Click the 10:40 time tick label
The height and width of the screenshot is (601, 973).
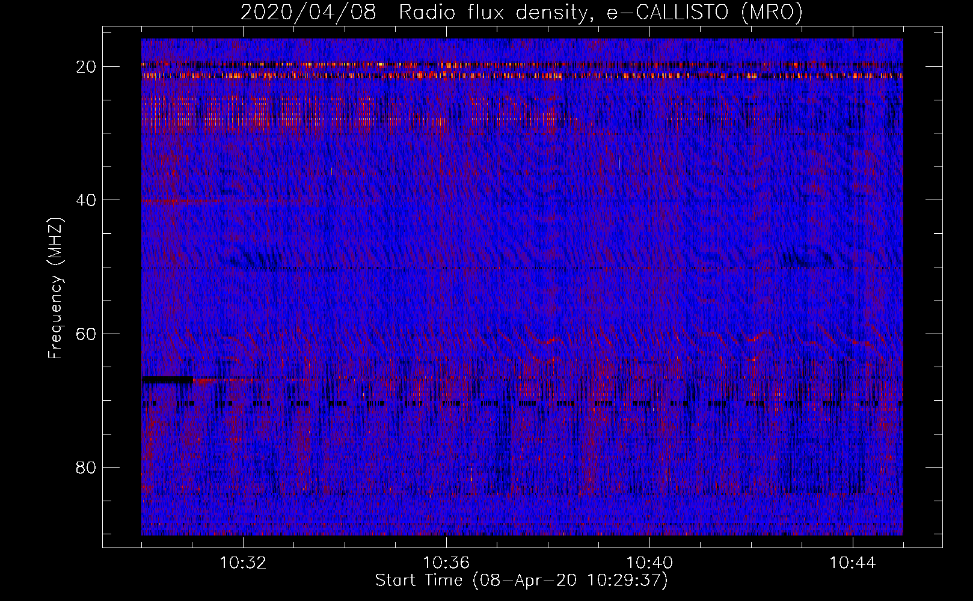pos(649,563)
